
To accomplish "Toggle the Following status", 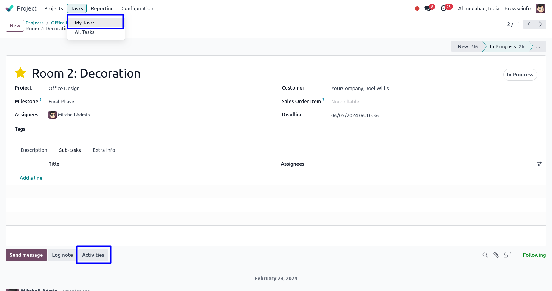I will click(x=534, y=255).
